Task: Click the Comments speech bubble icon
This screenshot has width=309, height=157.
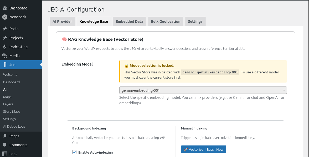Action: [x=5, y=145]
